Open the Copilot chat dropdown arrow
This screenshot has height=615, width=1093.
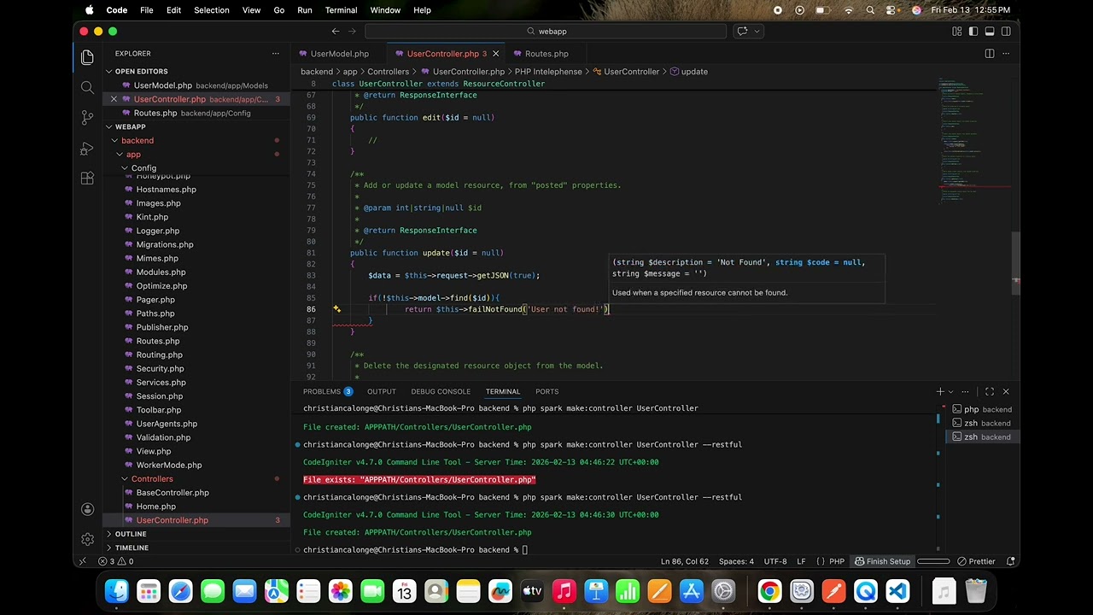757,32
